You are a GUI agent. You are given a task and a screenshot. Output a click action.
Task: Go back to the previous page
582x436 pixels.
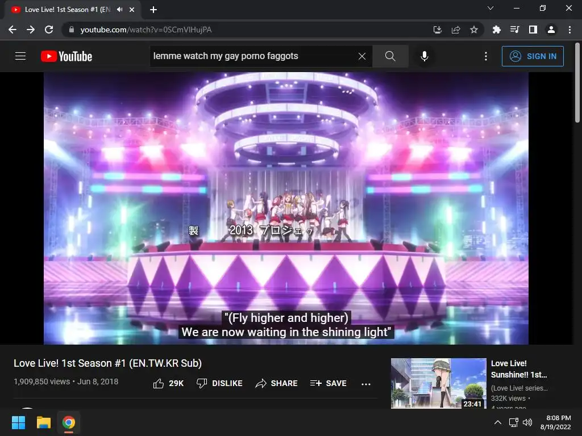point(13,30)
